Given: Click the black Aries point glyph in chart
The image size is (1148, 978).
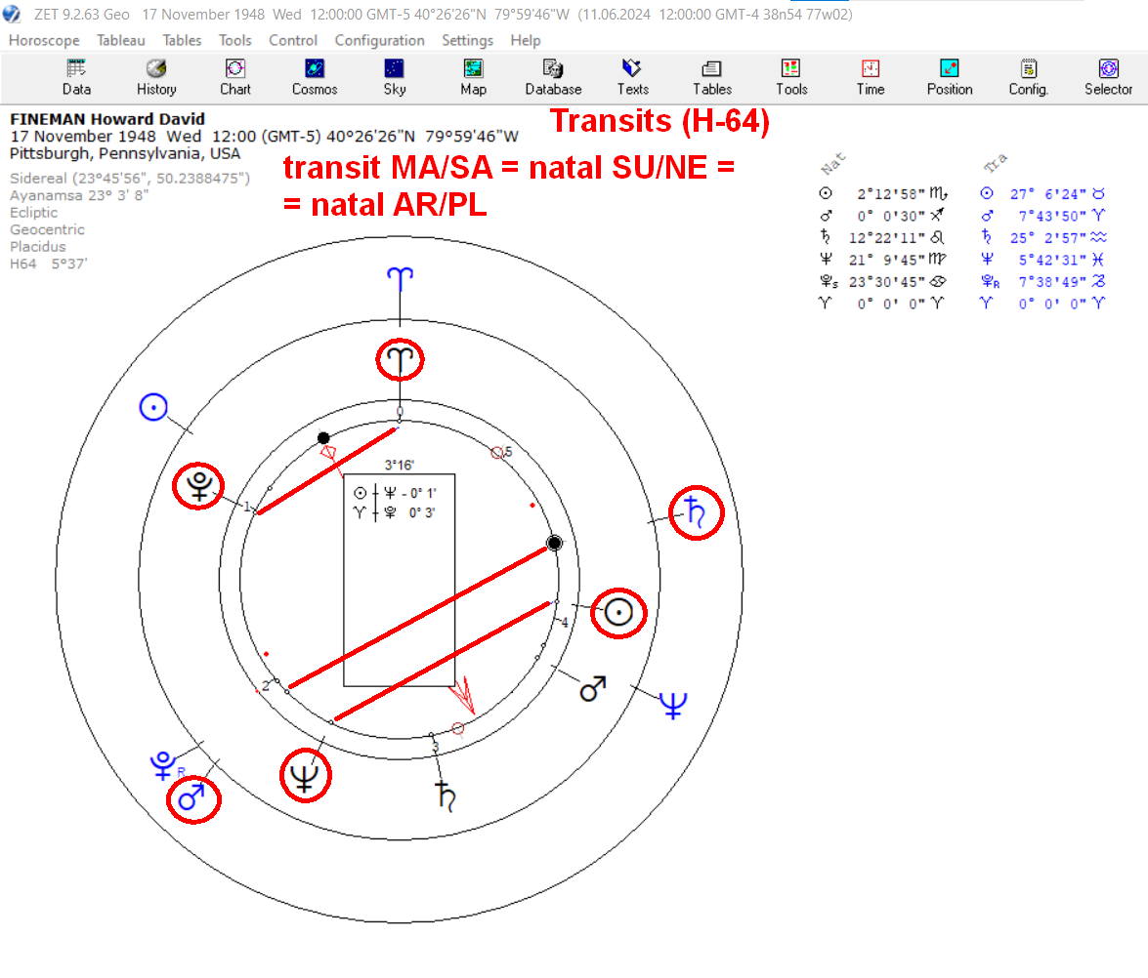Looking at the screenshot, I should (400, 360).
